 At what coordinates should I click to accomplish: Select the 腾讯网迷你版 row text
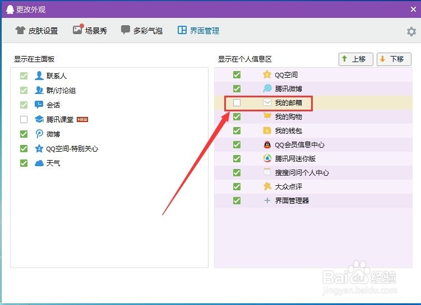tap(295, 159)
